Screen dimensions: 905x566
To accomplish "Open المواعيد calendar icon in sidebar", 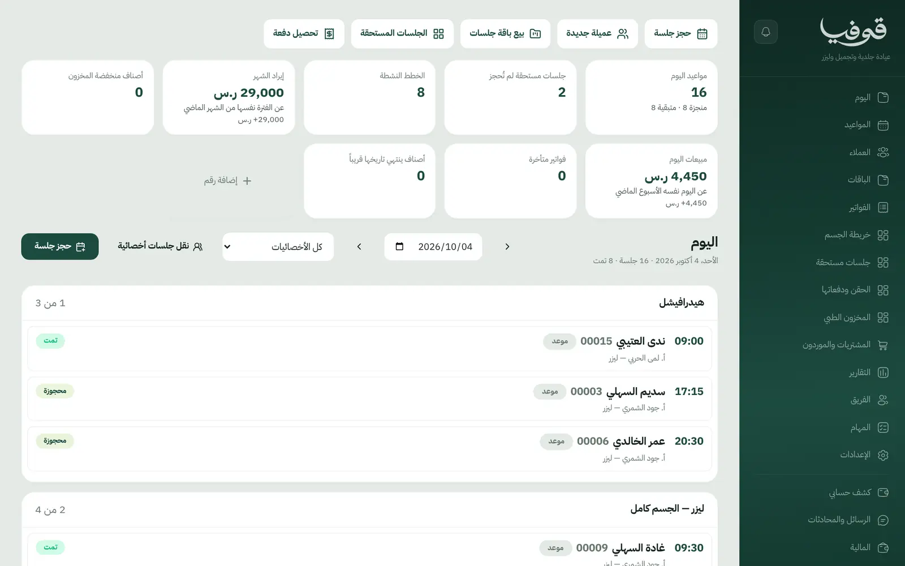I will pyautogui.click(x=883, y=125).
